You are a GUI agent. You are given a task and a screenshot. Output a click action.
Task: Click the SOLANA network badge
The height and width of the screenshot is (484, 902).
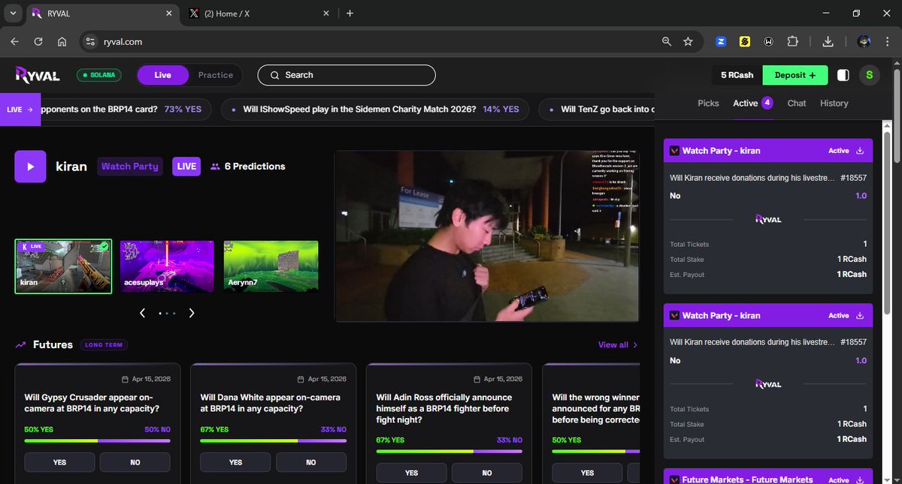pos(100,75)
